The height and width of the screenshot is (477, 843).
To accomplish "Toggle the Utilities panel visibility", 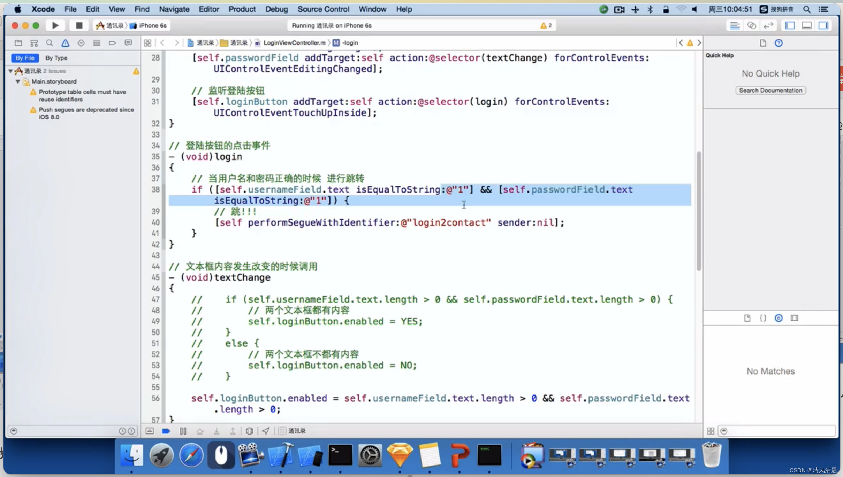I will [x=823, y=25].
